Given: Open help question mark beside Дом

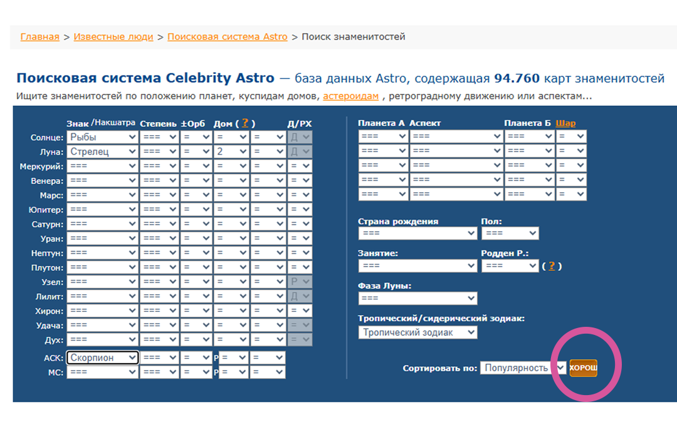Looking at the screenshot, I should click(245, 123).
